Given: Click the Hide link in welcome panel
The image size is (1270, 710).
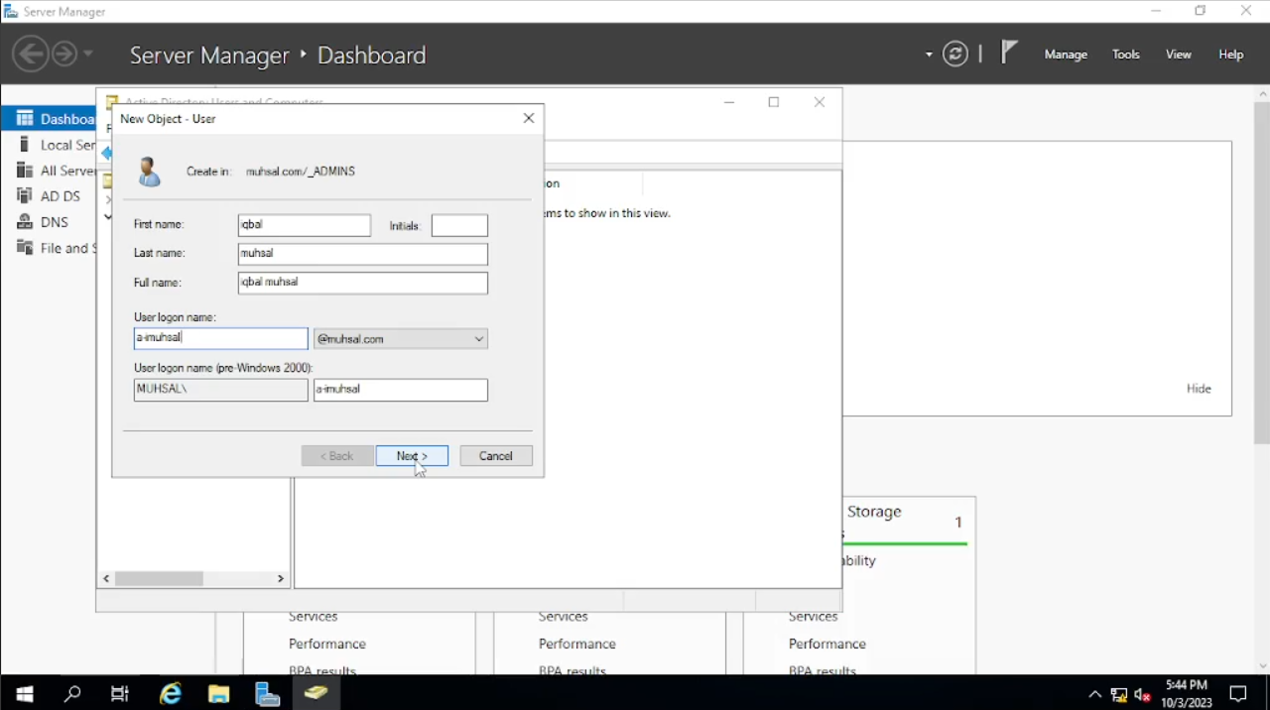Looking at the screenshot, I should click(1199, 389).
